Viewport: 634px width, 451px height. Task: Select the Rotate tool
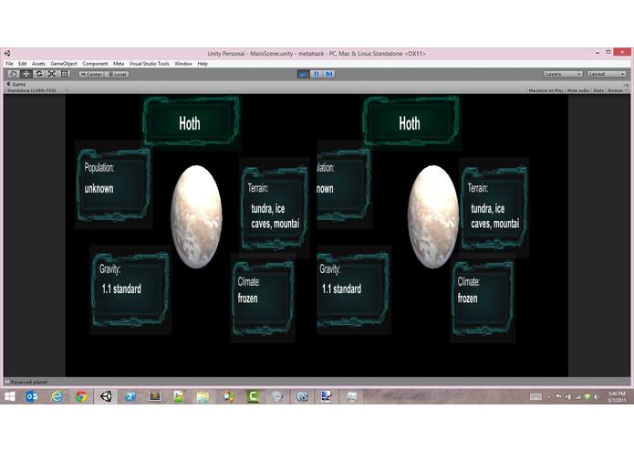click(39, 74)
